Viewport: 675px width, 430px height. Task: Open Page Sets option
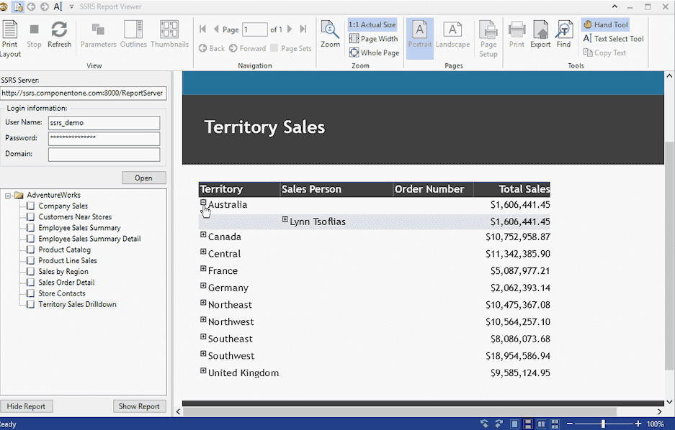pyautogui.click(x=291, y=48)
